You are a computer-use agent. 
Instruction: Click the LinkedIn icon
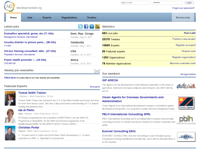pyautogui.click(x=92, y=27)
